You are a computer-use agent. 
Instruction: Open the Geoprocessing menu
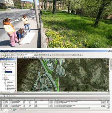click(x=26, y=53)
